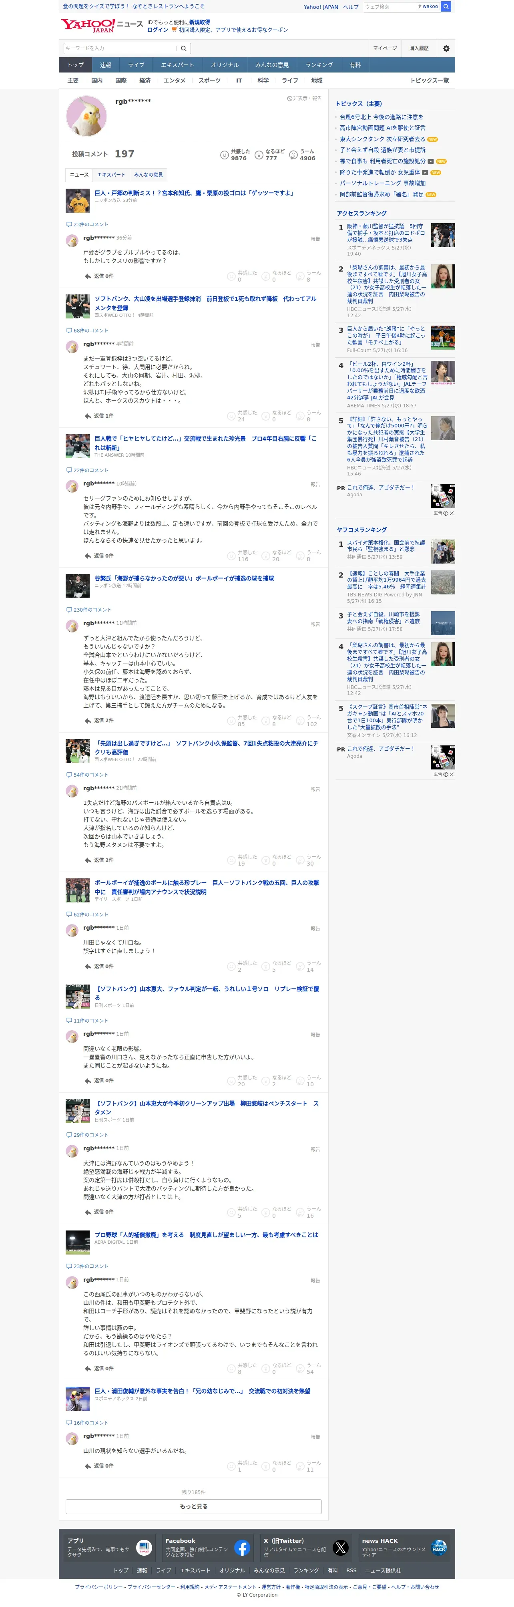This screenshot has width=514, height=1607.
Task: Select the スポーツ category in the sub-navigation
Action: tap(210, 81)
